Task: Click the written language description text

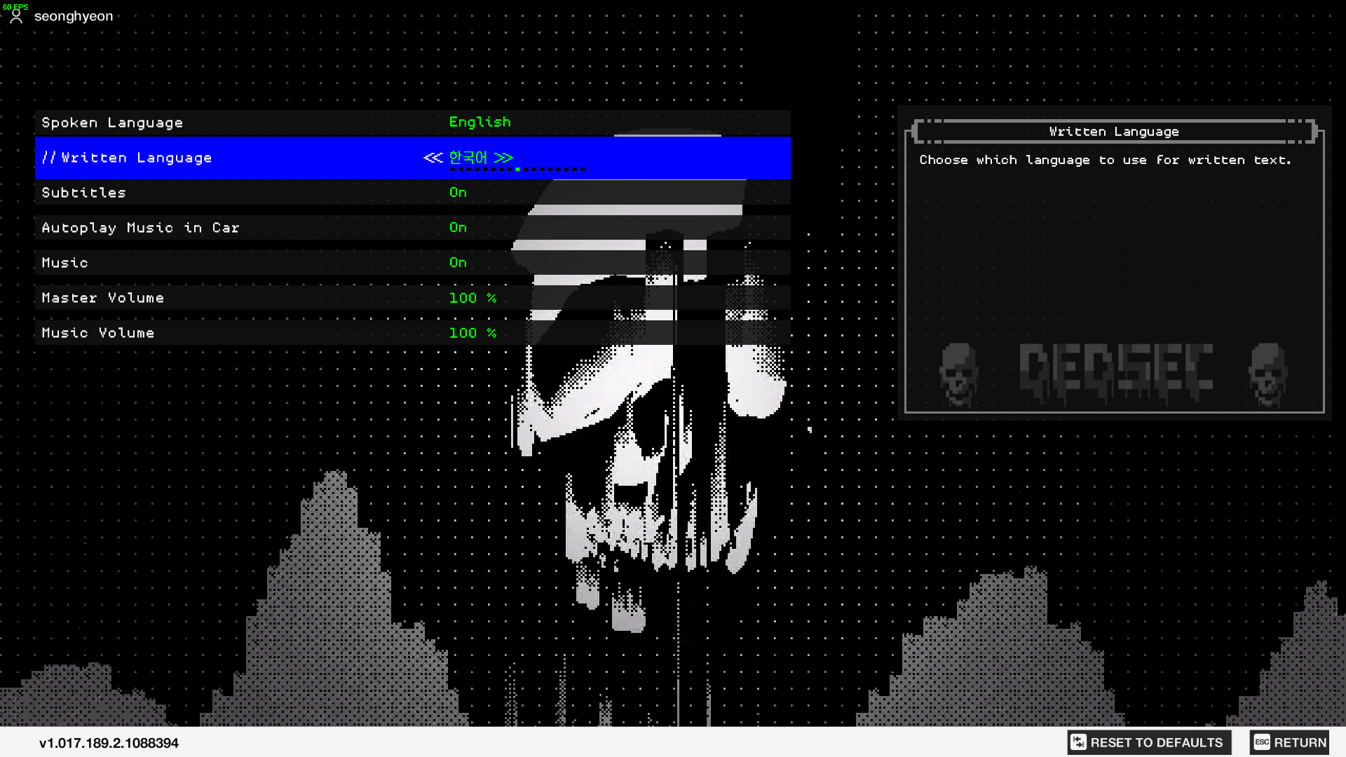Action: pos(1105,161)
